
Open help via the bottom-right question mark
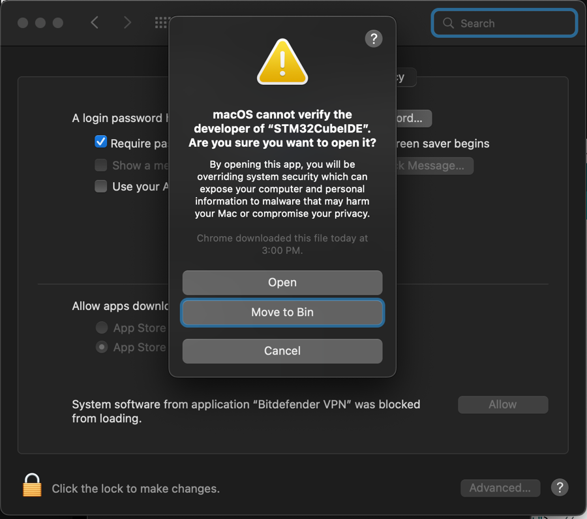pyautogui.click(x=559, y=487)
